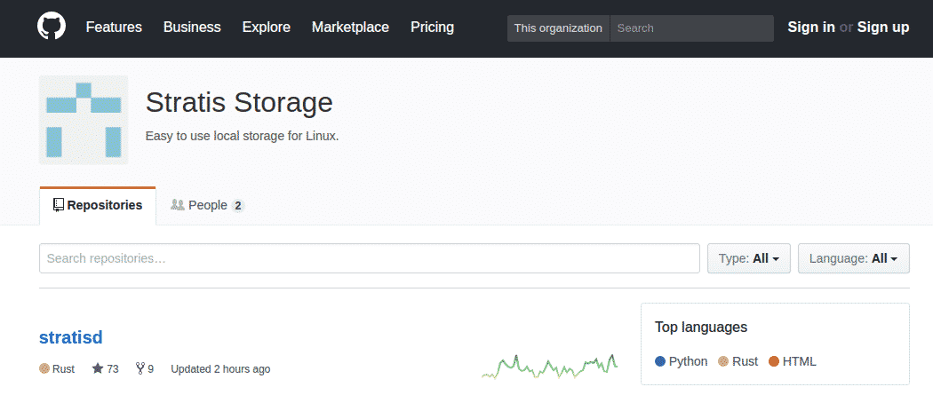Click the fork icon showing 9 forks
This screenshot has height=395, width=933.
pyautogui.click(x=140, y=369)
